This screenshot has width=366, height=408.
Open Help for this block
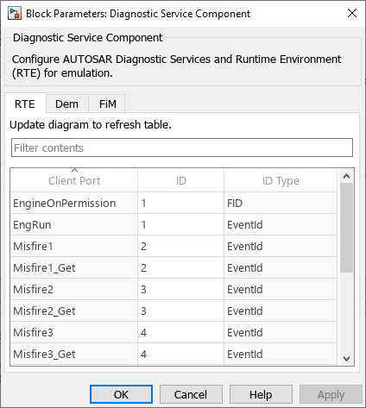(261, 394)
